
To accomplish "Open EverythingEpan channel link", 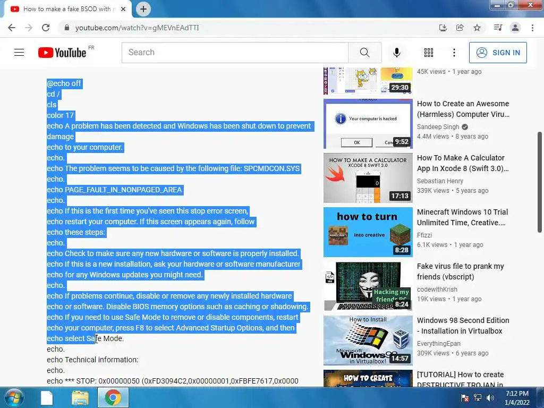I will click(439, 343).
